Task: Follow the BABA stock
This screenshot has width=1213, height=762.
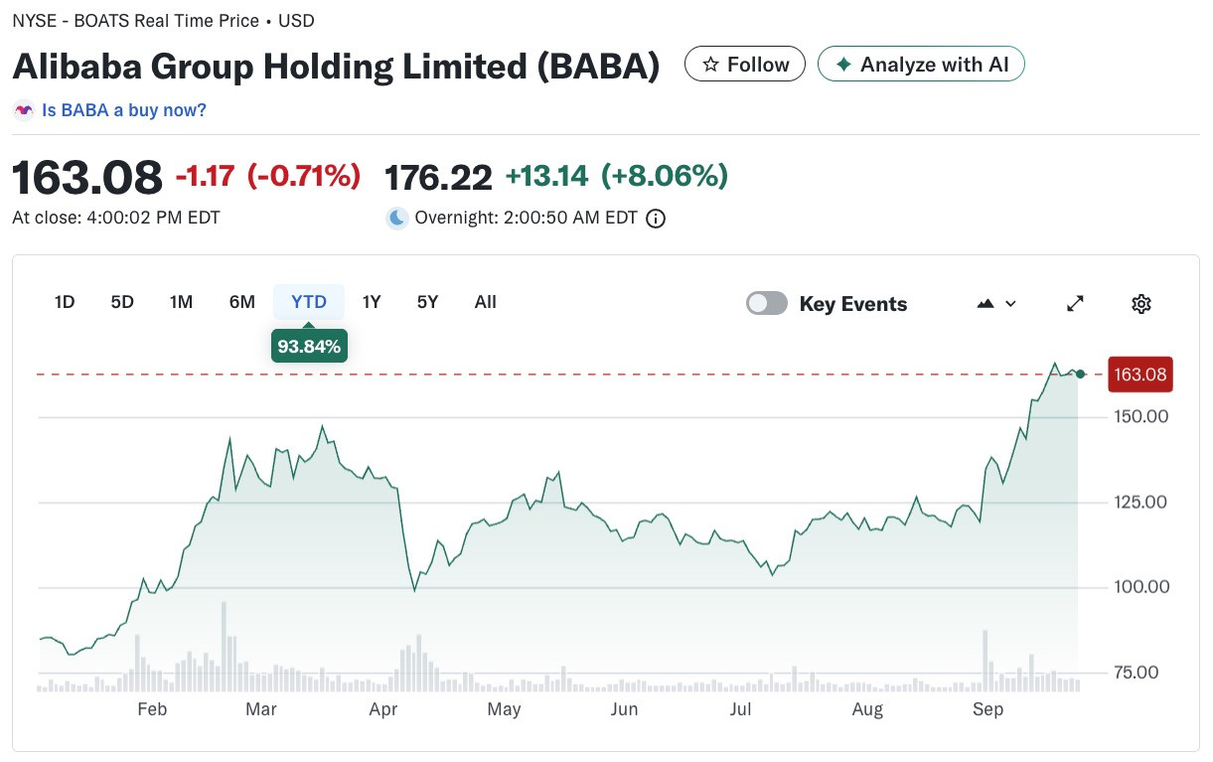Action: [x=745, y=65]
